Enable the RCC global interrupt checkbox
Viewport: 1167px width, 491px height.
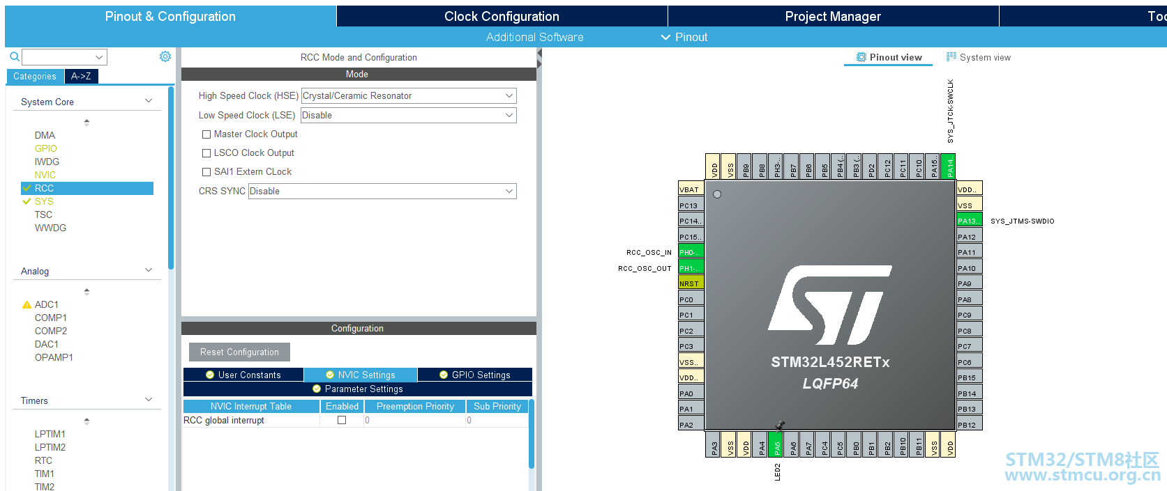(342, 420)
